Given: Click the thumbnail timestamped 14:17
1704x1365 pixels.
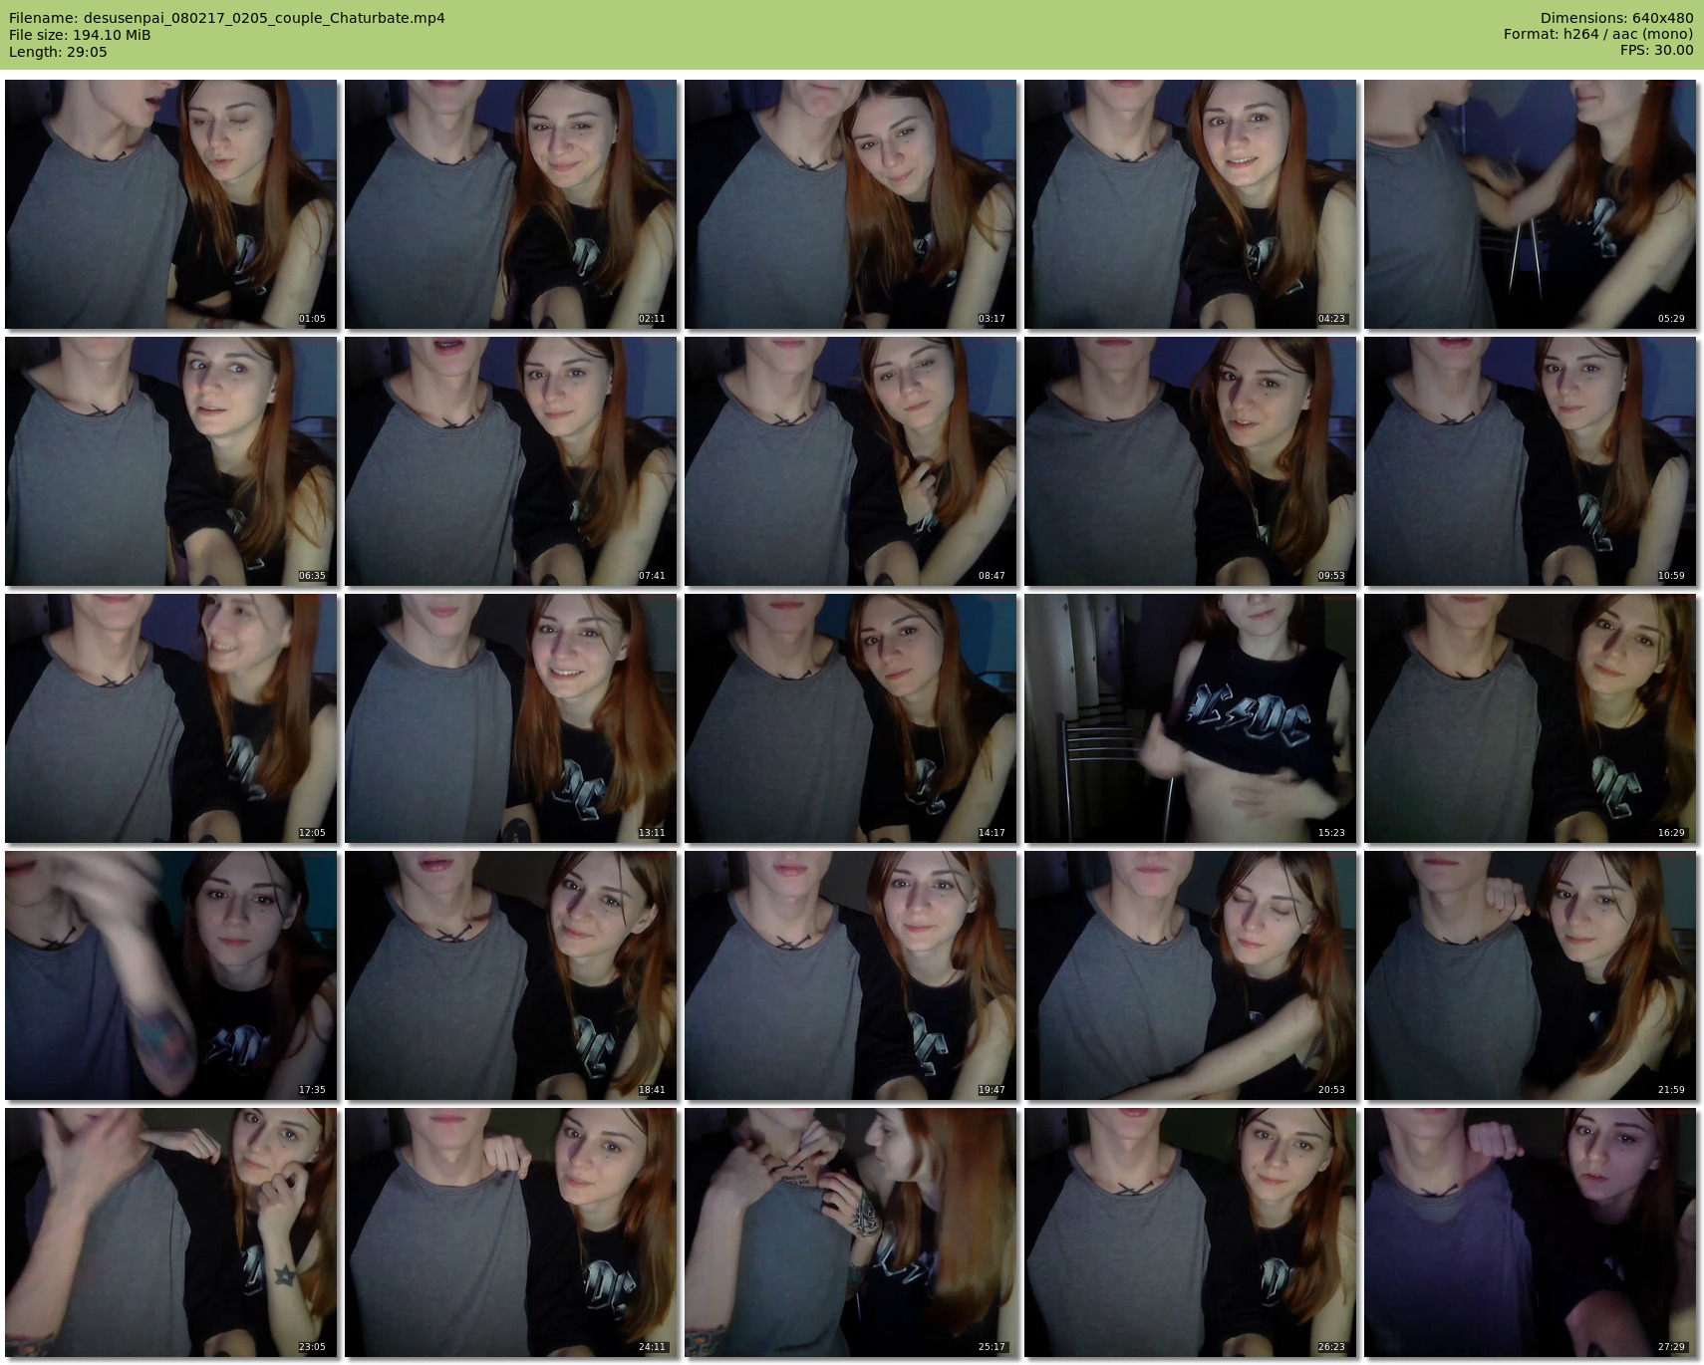Looking at the screenshot, I should [850, 718].
